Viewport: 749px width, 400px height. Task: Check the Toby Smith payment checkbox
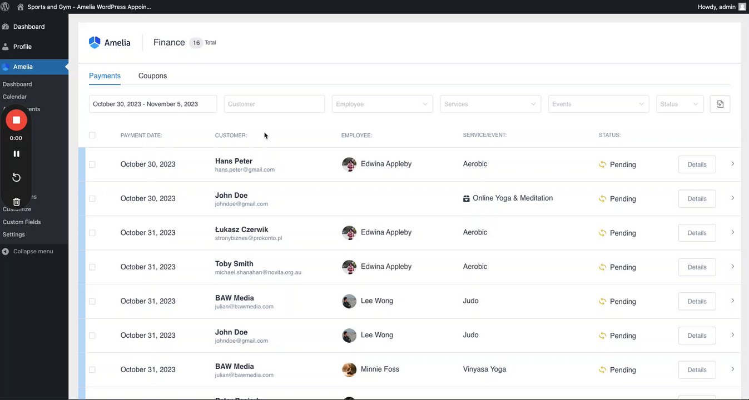click(x=92, y=267)
